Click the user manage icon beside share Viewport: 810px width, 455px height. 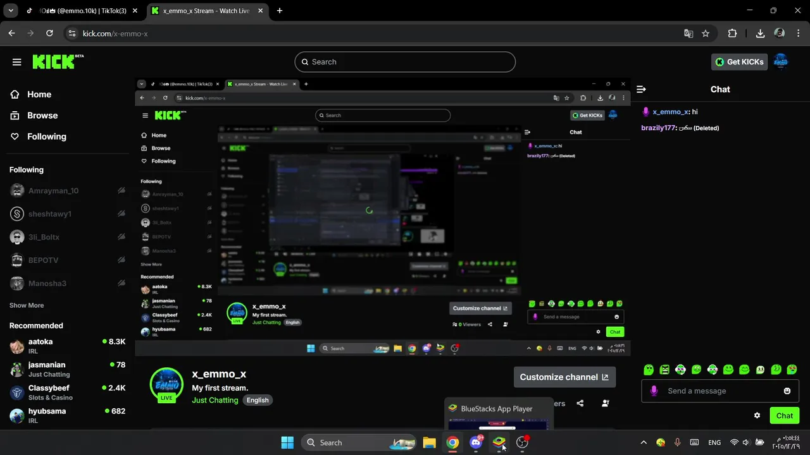(x=606, y=403)
